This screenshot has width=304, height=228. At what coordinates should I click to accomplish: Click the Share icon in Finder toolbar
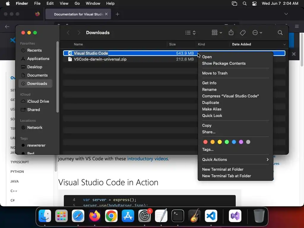[231, 32]
